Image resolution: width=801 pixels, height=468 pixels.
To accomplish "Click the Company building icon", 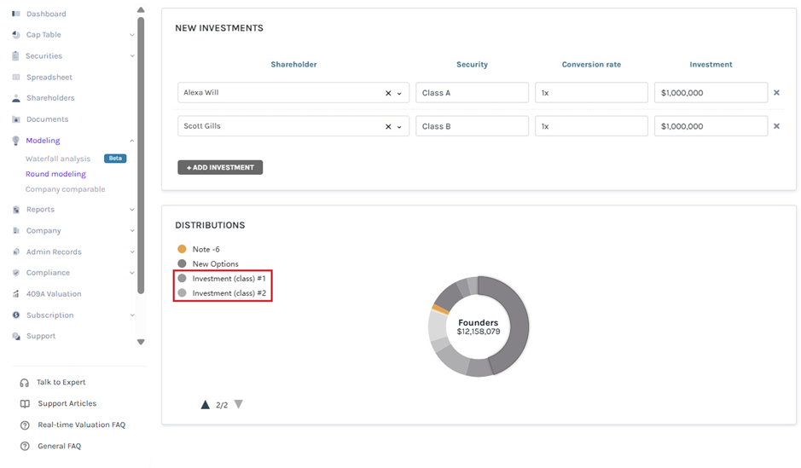I will coord(16,231).
